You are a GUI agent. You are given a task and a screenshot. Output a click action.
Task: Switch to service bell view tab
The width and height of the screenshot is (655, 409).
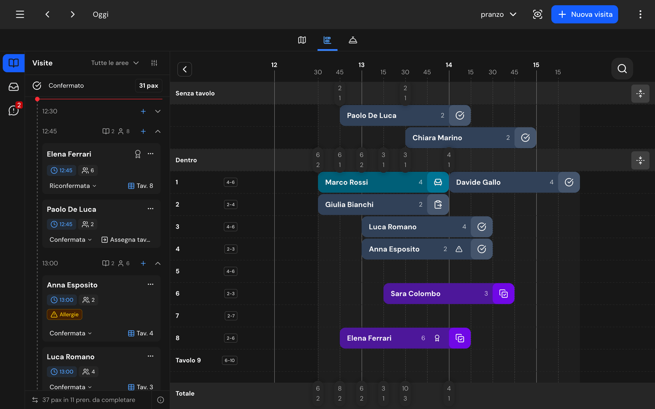pyautogui.click(x=353, y=40)
